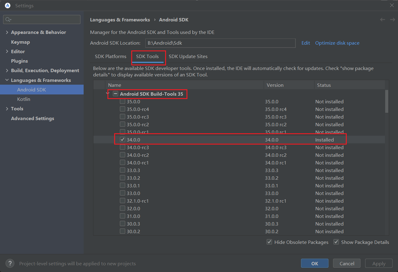Select the SDK Tools tab
Image resolution: width=398 pixels, height=272 pixels.
click(147, 57)
